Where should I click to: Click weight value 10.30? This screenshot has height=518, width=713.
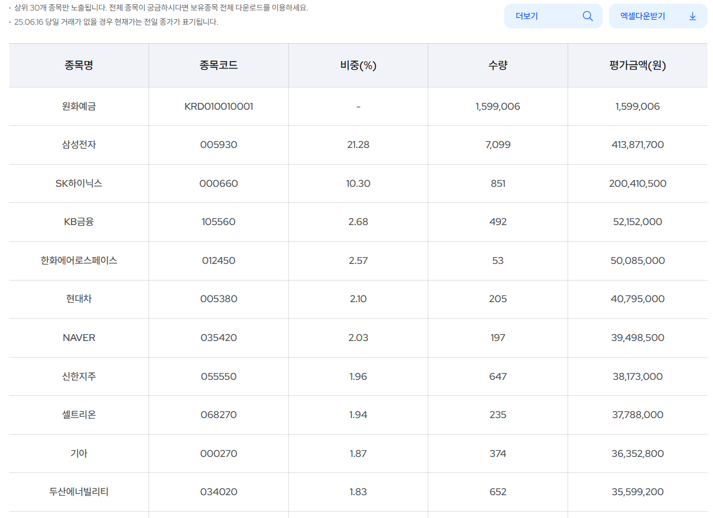[358, 183]
